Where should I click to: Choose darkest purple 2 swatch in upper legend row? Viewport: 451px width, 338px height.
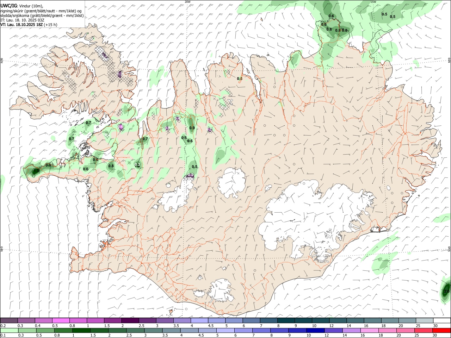[130, 320]
